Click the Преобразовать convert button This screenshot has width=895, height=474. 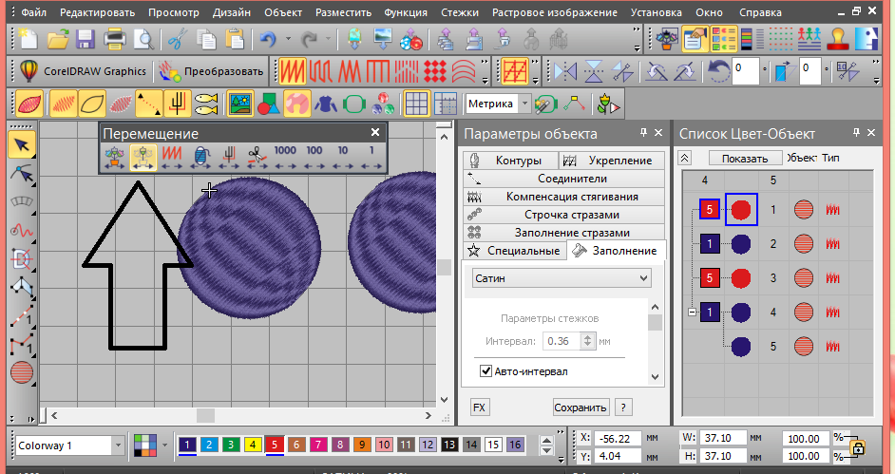coord(211,71)
